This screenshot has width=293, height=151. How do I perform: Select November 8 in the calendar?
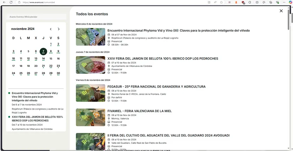[51, 51]
